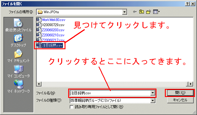
Task: Click the 注目銘柄.csv file icon
Action: tap(39, 45)
